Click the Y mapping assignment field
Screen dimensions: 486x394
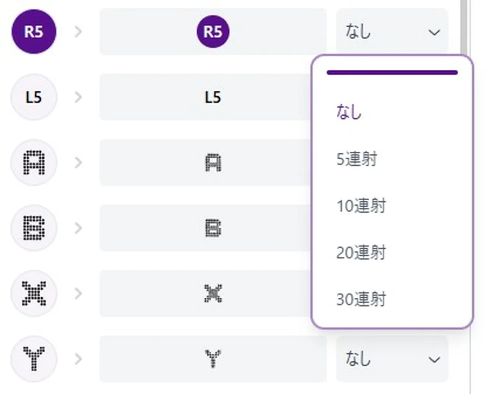213,359
